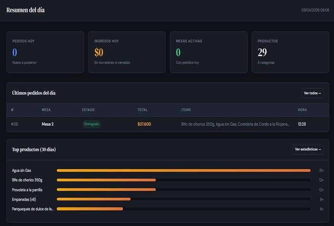Select the "Empanadas (x6)" product label
The width and height of the screenshot is (334, 226).
pyautogui.click(x=24, y=199)
